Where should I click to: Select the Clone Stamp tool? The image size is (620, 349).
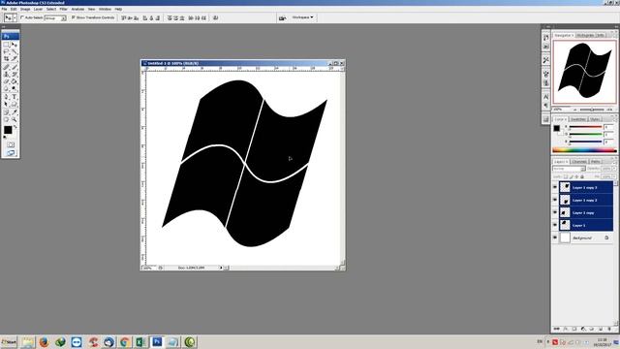pos(7,75)
